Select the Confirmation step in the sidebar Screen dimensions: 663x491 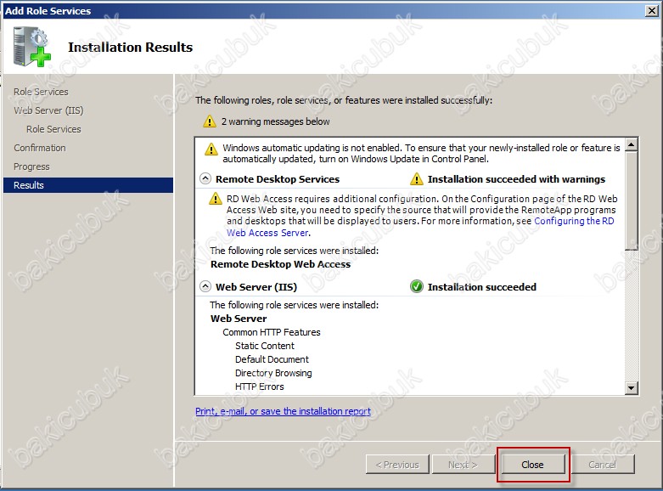click(x=40, y=148)
